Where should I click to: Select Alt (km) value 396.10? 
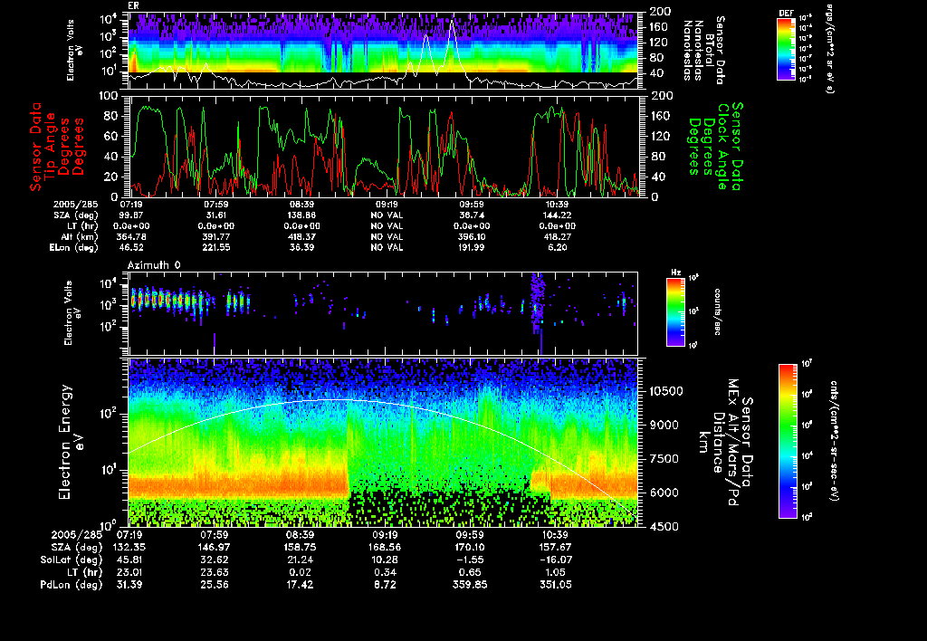[472, 236]
